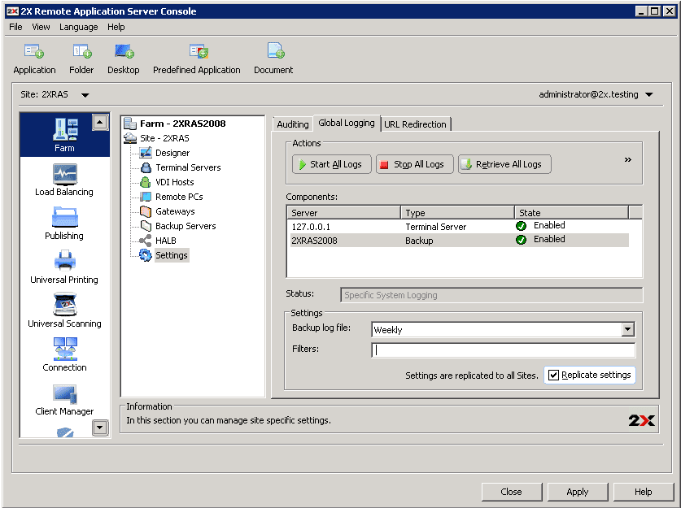Open the Site: 2XRAS dropdown
681x508 pixels.
pyautogui.click(x=85, y=95)
